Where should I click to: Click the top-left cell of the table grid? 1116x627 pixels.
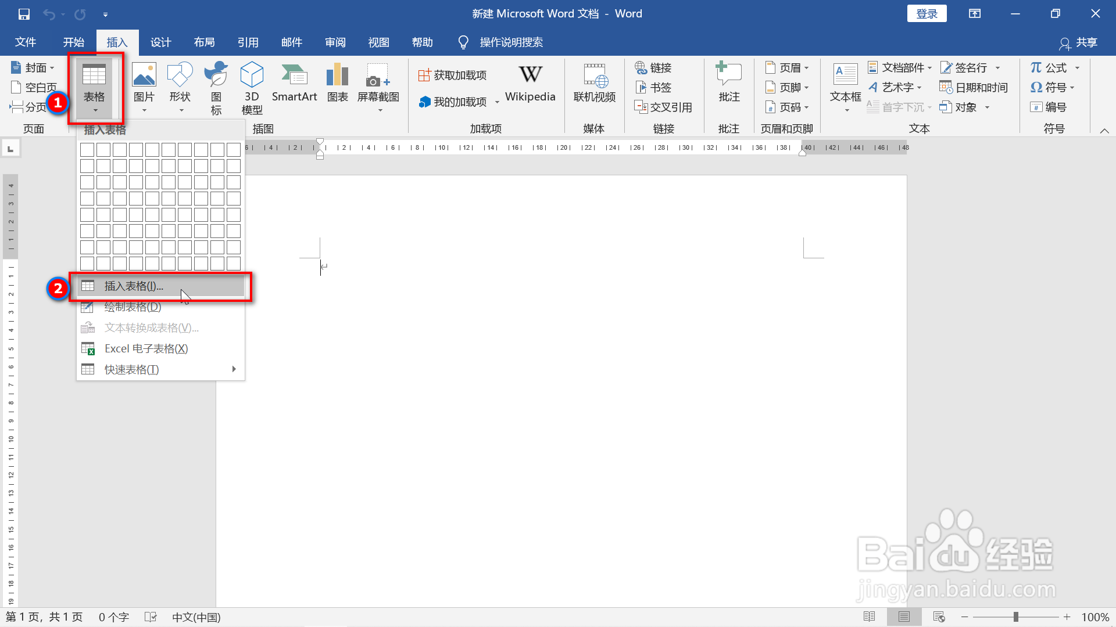click(x=87, y=150)
